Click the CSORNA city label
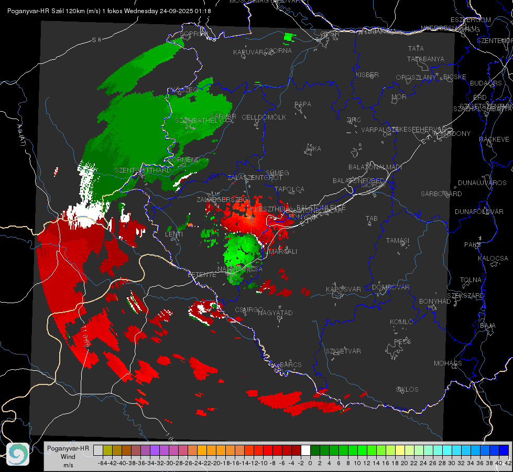Screen dimensions: 513x472 [x=278, y=50]
